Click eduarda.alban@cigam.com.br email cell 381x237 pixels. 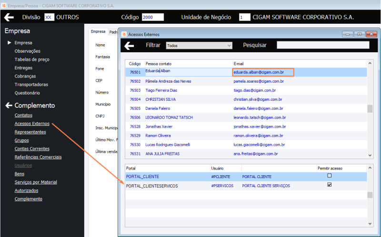263,72
